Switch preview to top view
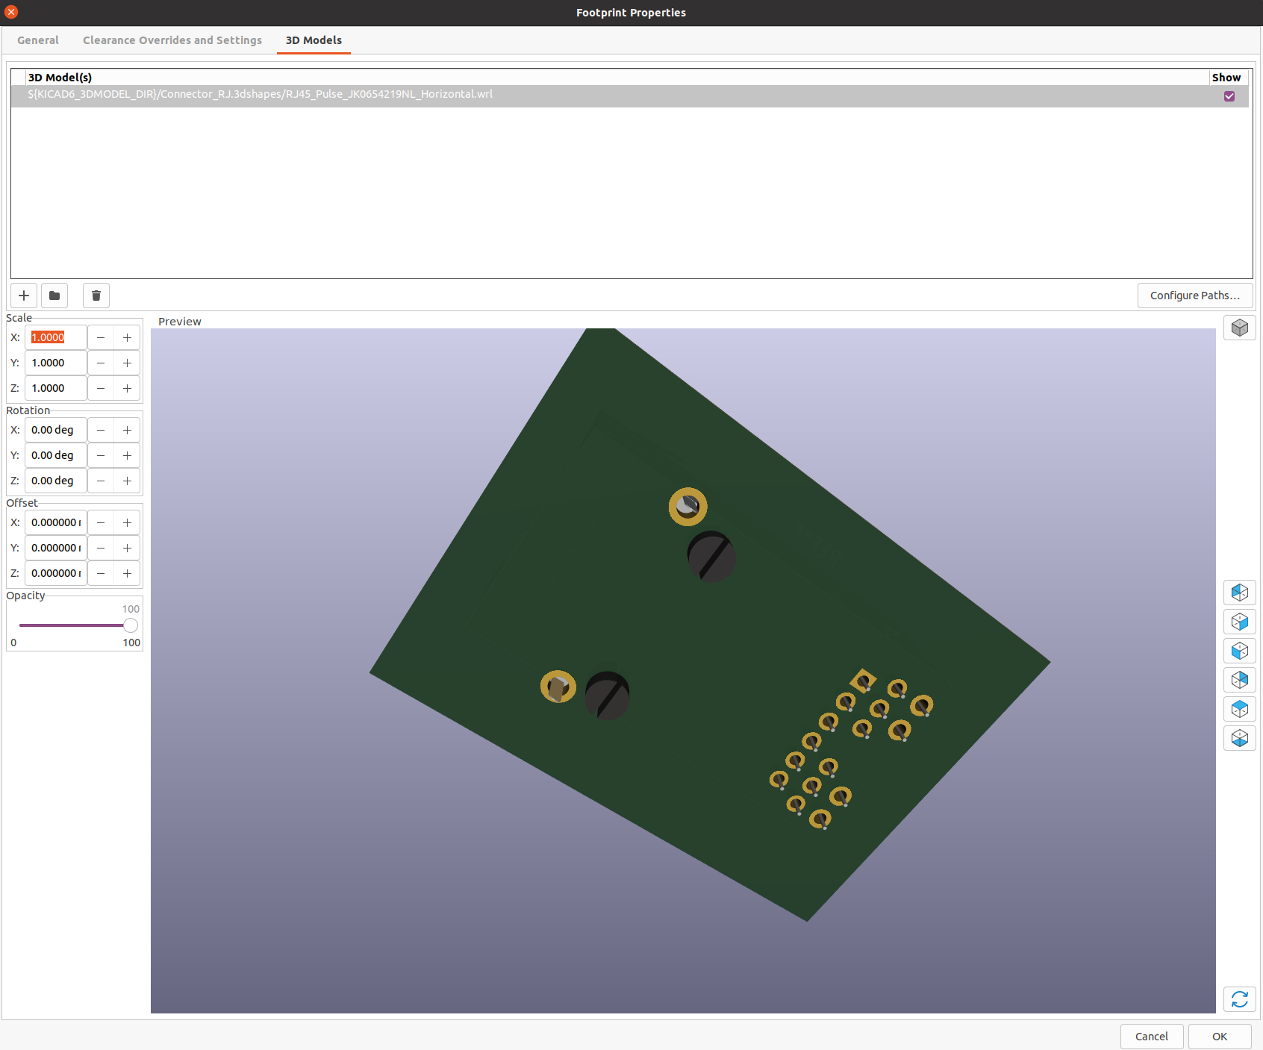The image size is (1263, 1050). pyautogui.click(x=1239, y=709)
